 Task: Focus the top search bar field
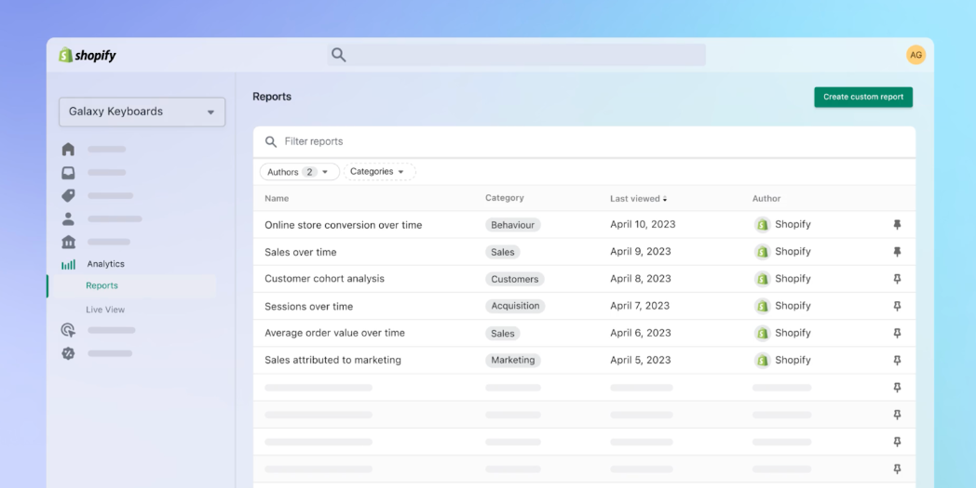517,55
